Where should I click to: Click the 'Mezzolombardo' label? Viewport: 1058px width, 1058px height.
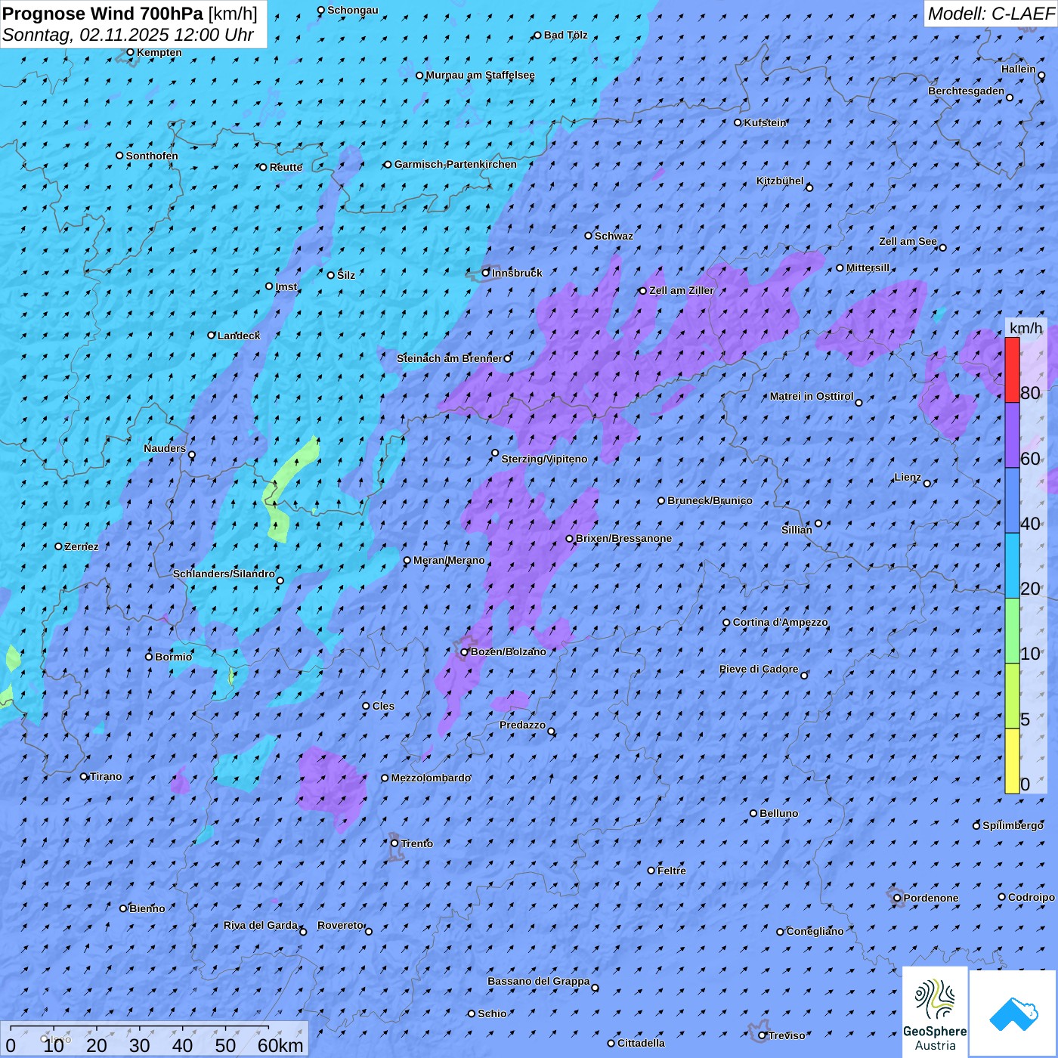(x=432, y=778)
